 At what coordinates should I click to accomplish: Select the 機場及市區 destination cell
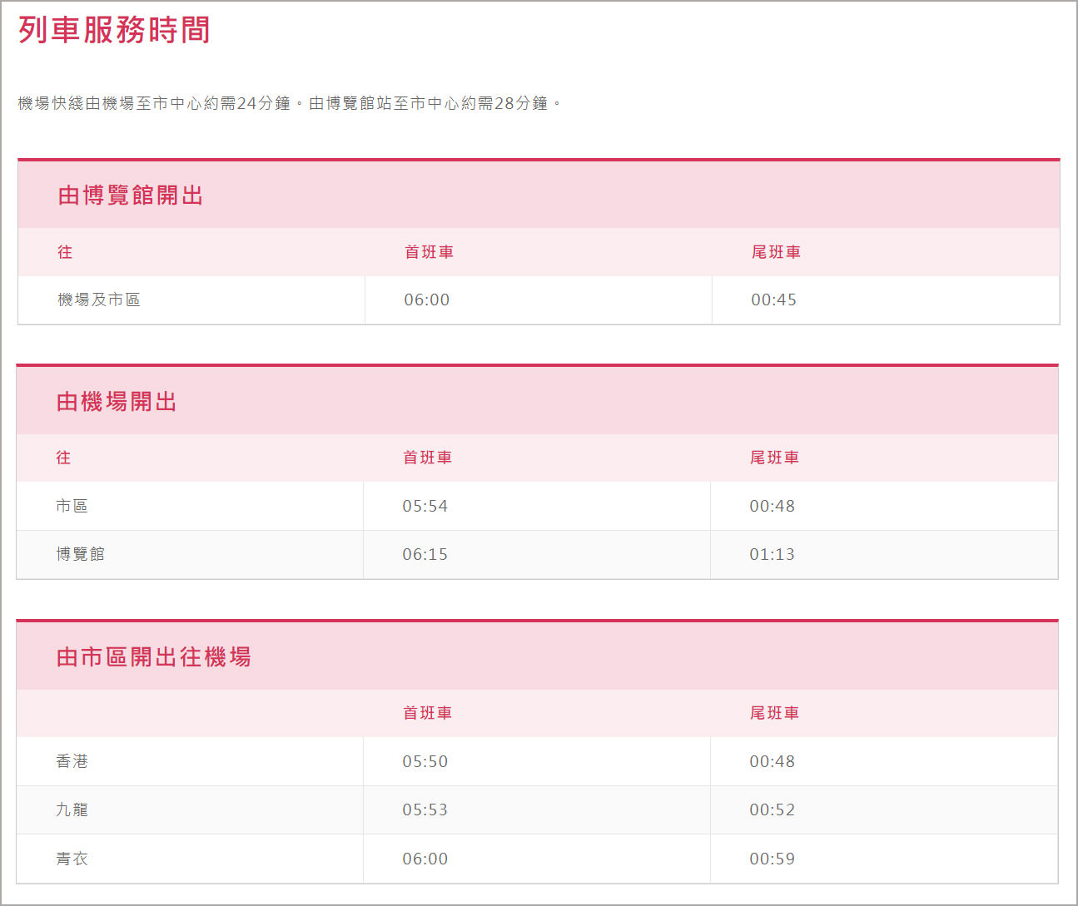pyautogui.click(x=98, y=300)
